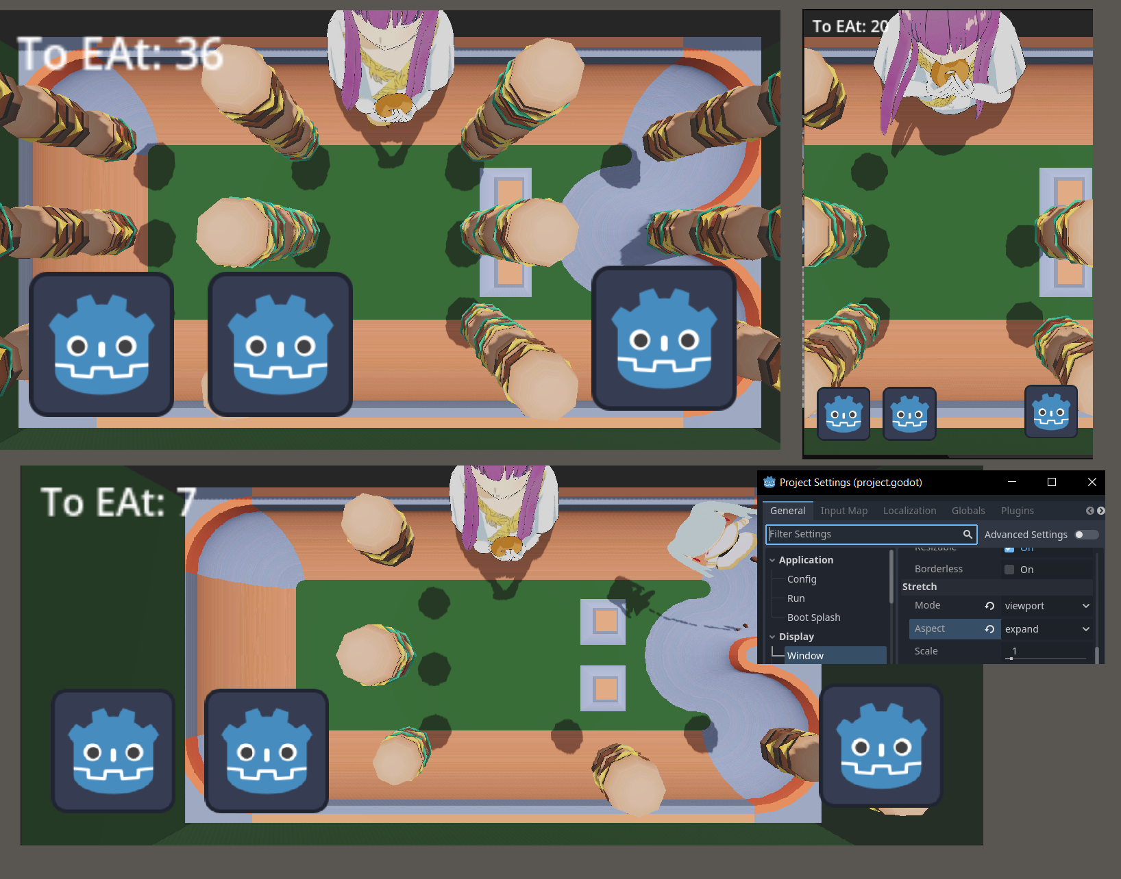
Task: Click rightmost Godot button in the 'To EAt: 36' view
Action: coord(664,338)
